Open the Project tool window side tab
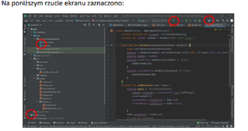 click(25, 28)
